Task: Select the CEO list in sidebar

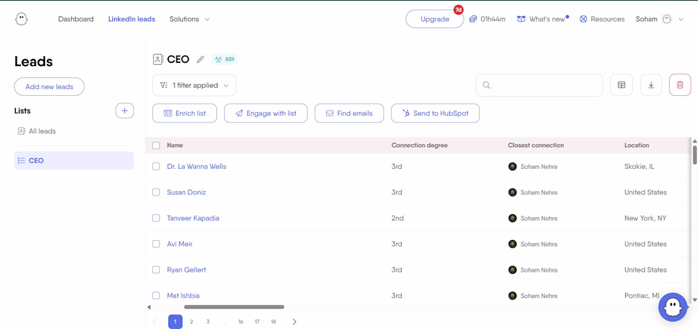Action: click(74, 161)
